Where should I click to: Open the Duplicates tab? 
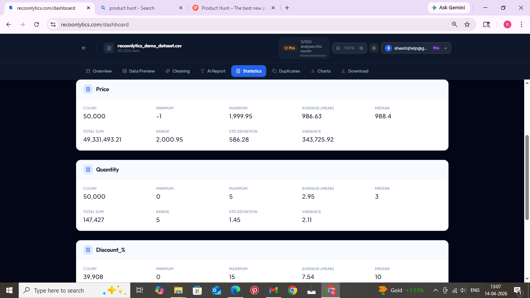(x=286, y=71)
